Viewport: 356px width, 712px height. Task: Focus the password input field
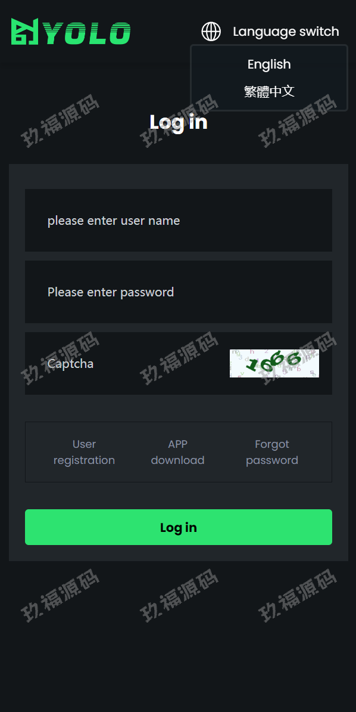(178, 292)
